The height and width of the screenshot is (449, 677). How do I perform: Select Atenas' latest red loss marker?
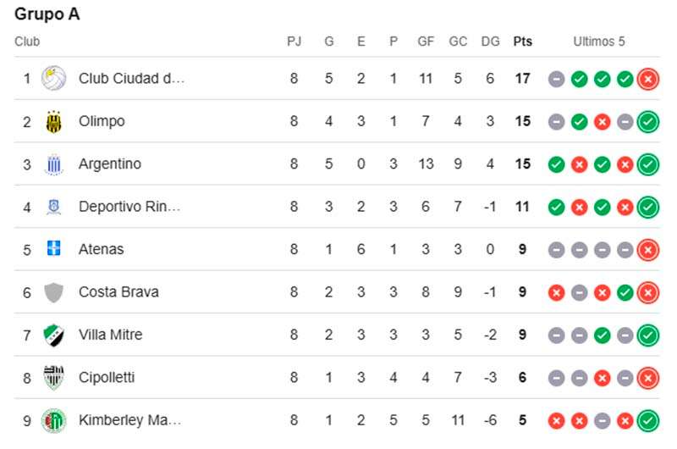point(648,250)
